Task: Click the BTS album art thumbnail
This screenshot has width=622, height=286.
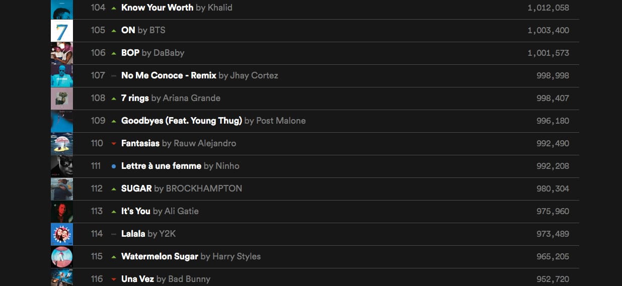Action: 62,31
